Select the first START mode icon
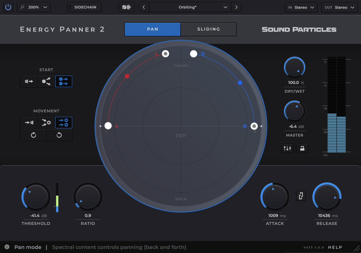The height and width of the screenshot is (253, 361). pyautogui.click(x=29, y=82)
